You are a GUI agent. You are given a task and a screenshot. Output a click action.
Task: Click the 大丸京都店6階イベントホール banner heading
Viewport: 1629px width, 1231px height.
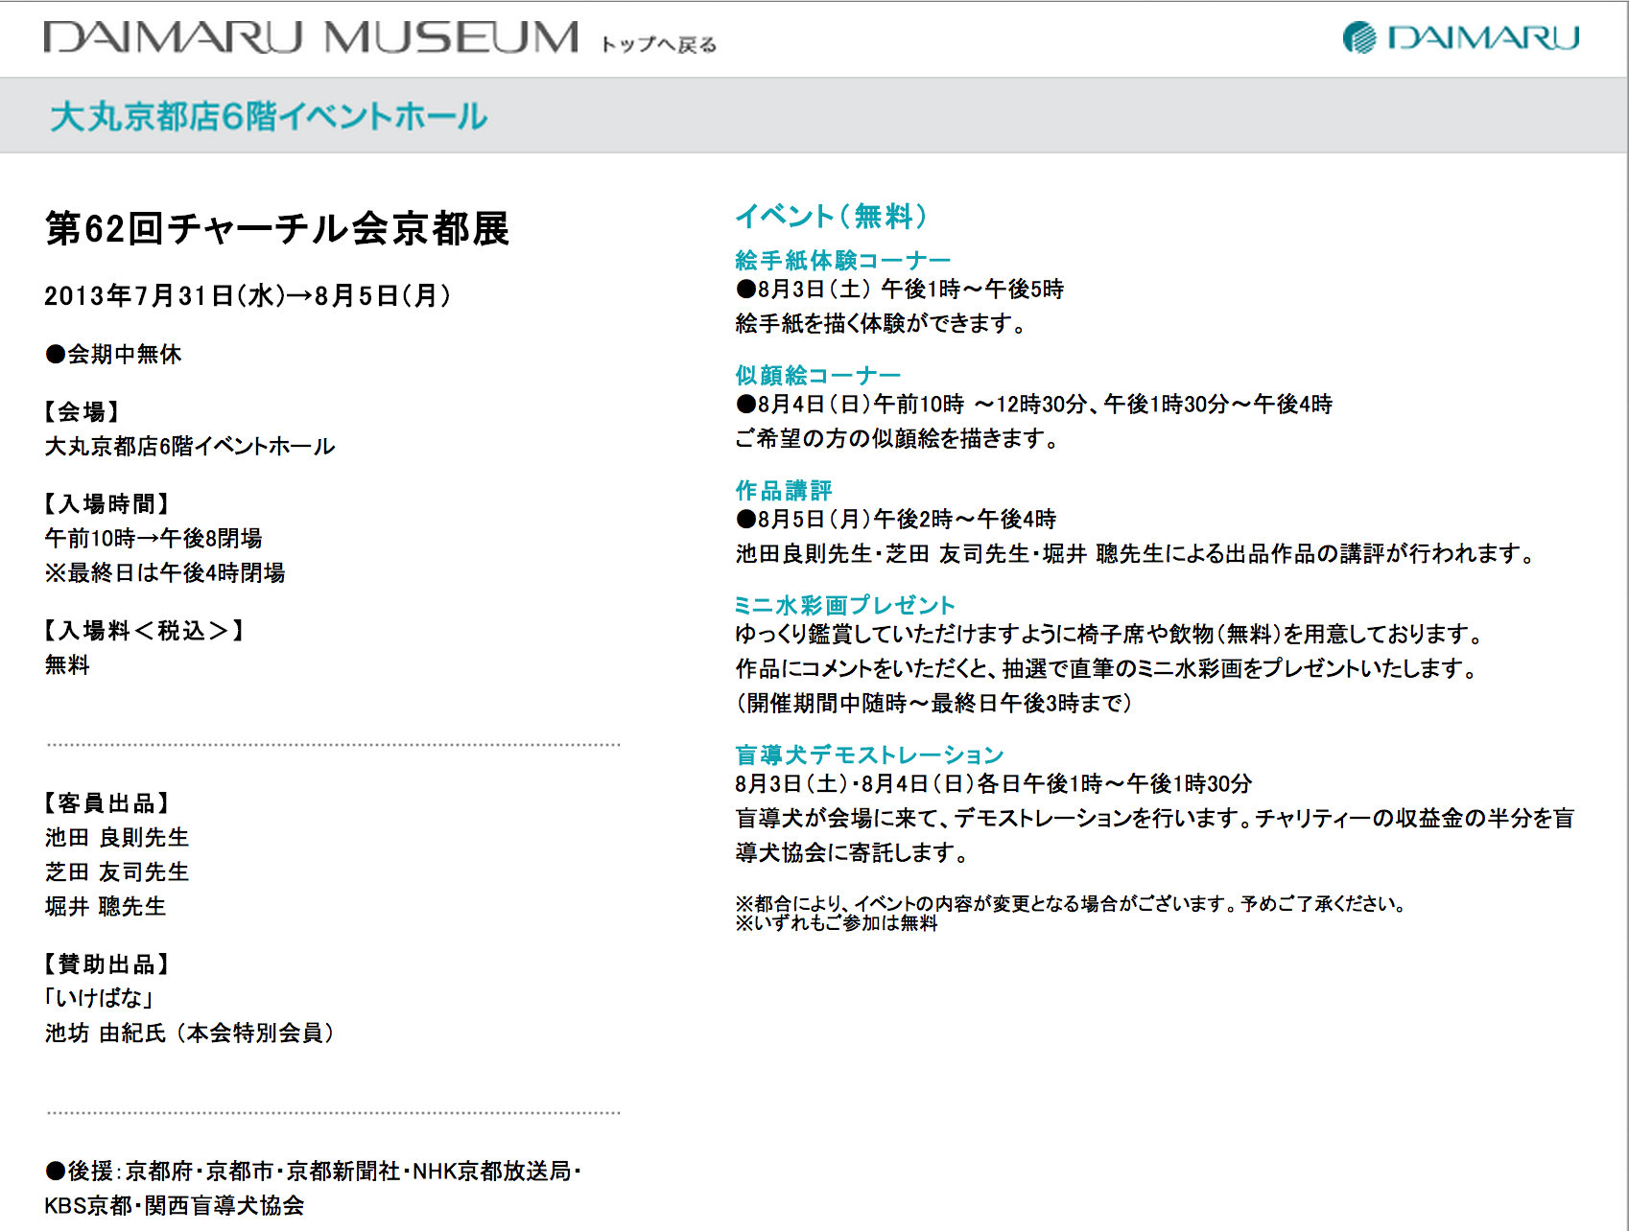[269, 116]
